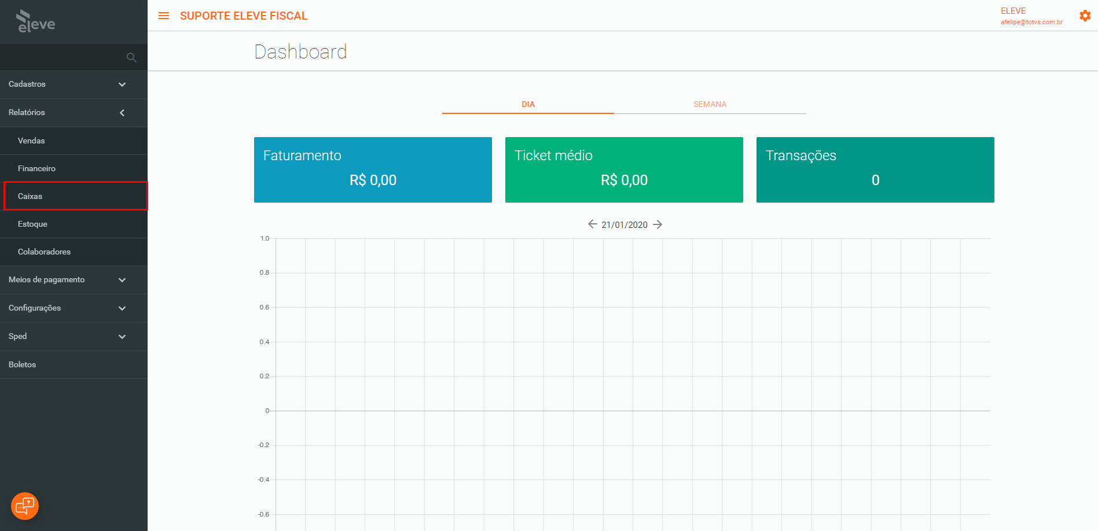1098x531 pixels.
Task: Select the Configurações menu label
Action: click(x=35, y=308)
